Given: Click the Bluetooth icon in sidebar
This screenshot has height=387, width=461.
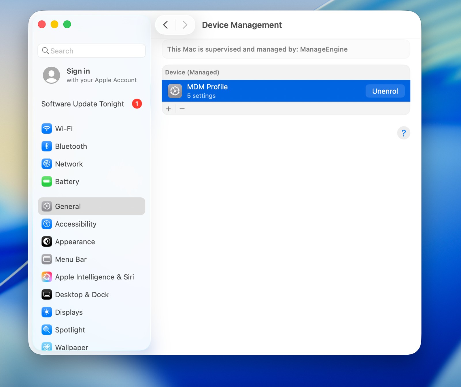Looking at the screenshot, I should (47, 146).
